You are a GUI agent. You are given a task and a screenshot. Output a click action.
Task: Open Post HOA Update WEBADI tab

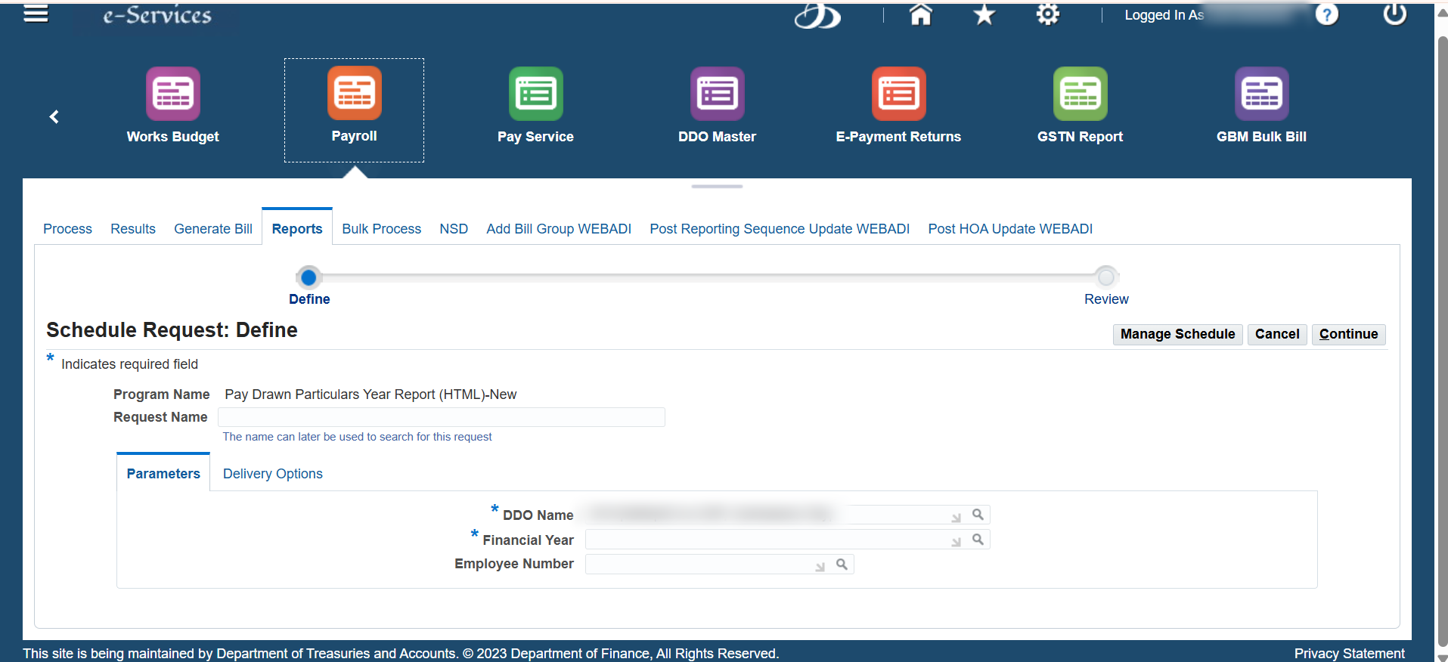[1010, 229]
